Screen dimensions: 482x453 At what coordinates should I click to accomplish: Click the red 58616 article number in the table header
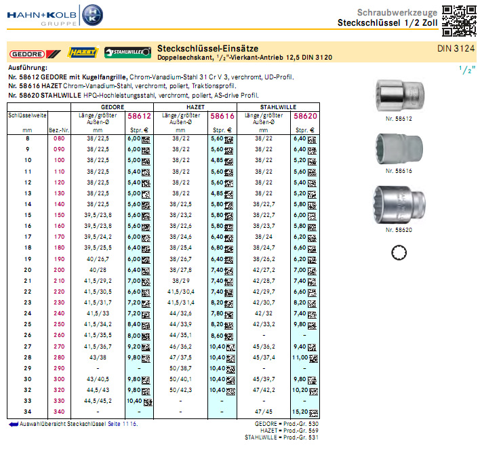pyautogui.click(x=222, y=116)
